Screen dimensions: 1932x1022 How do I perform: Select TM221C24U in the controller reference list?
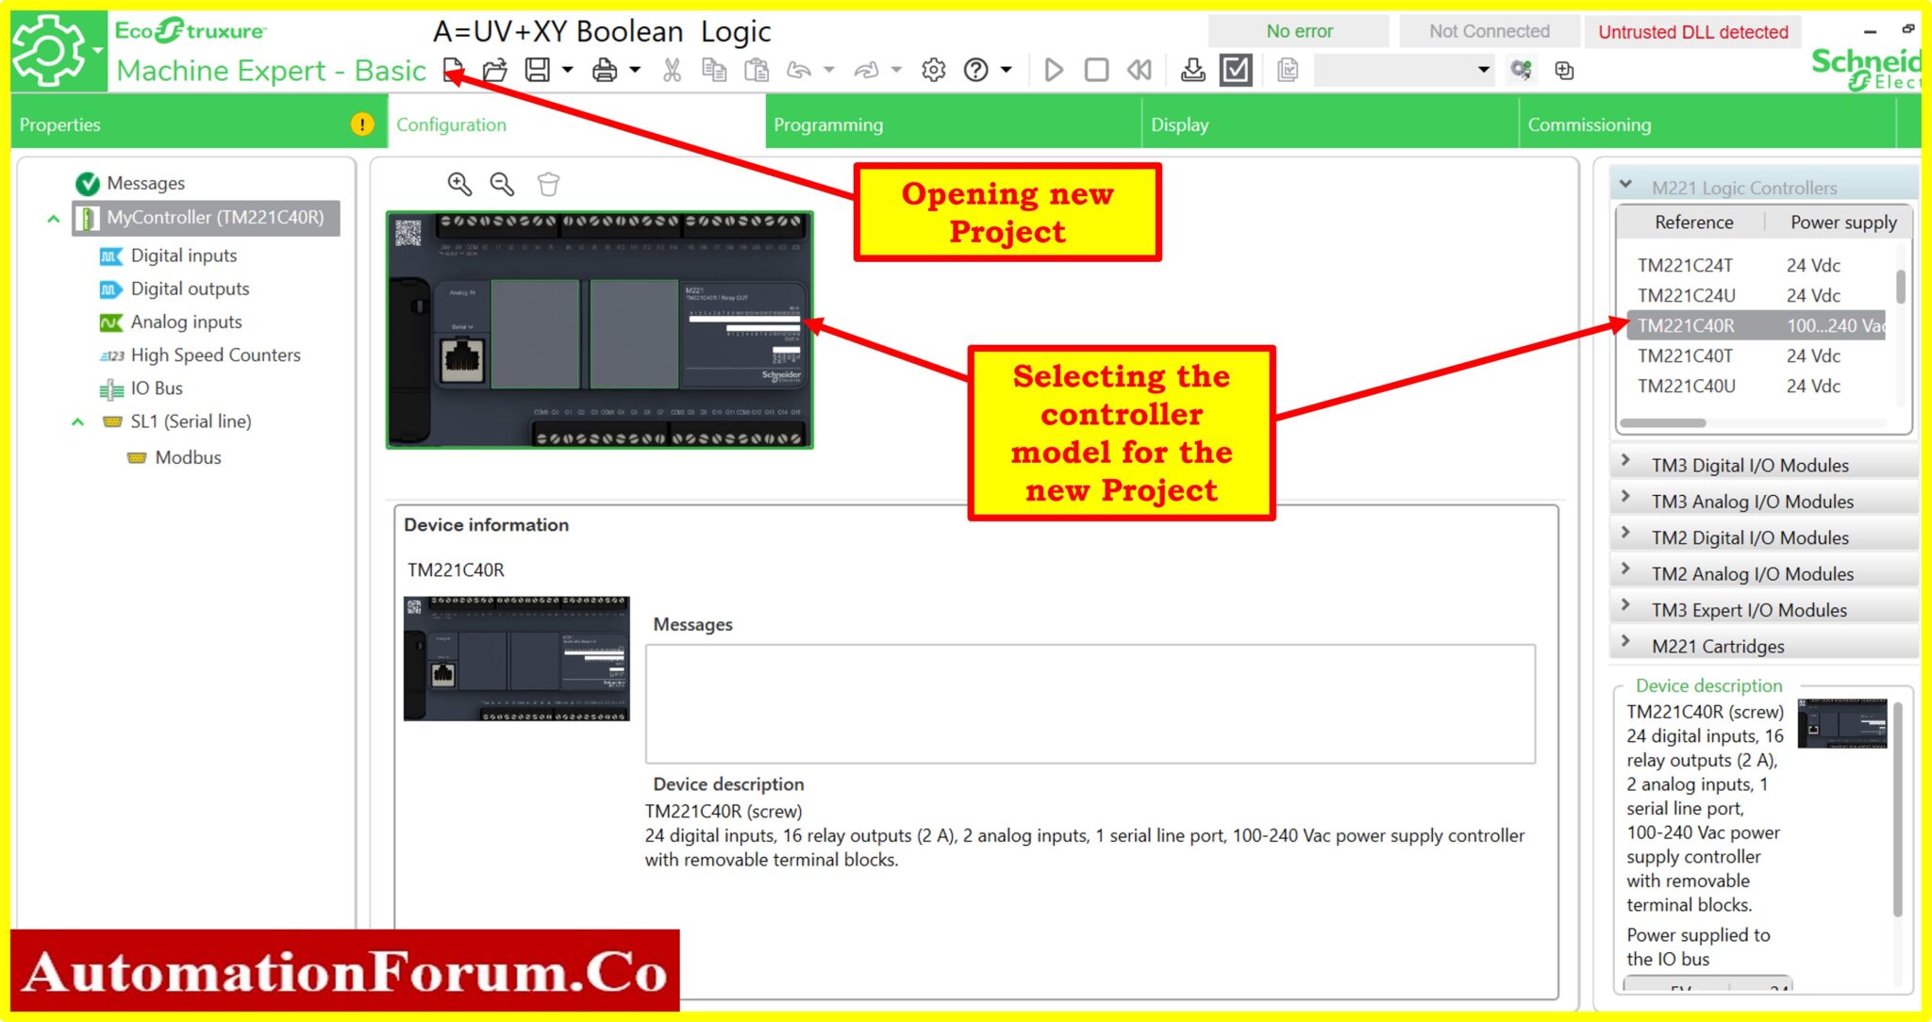[1688, 295]
